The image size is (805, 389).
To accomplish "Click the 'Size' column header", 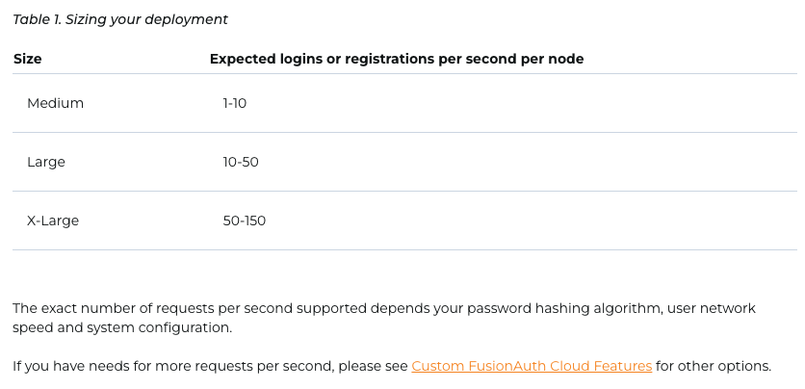I will tap(27, 59).
